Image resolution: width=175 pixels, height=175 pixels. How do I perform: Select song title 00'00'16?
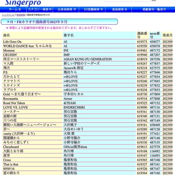point(9,168)
